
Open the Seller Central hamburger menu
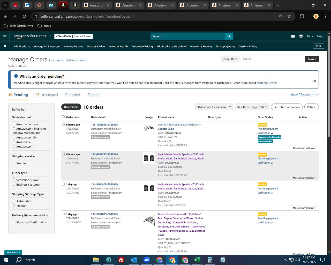point(5,36)
